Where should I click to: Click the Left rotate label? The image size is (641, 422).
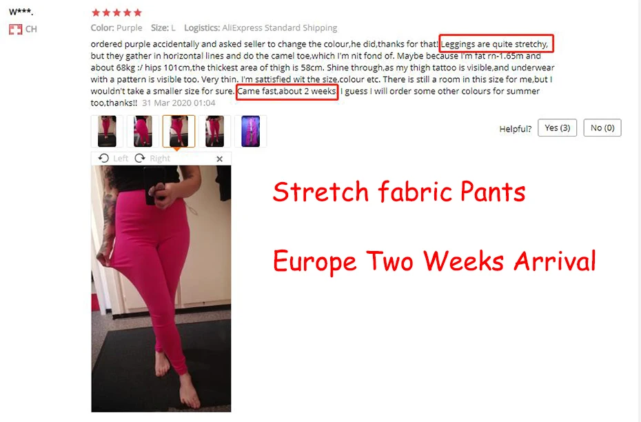point(121,159)
